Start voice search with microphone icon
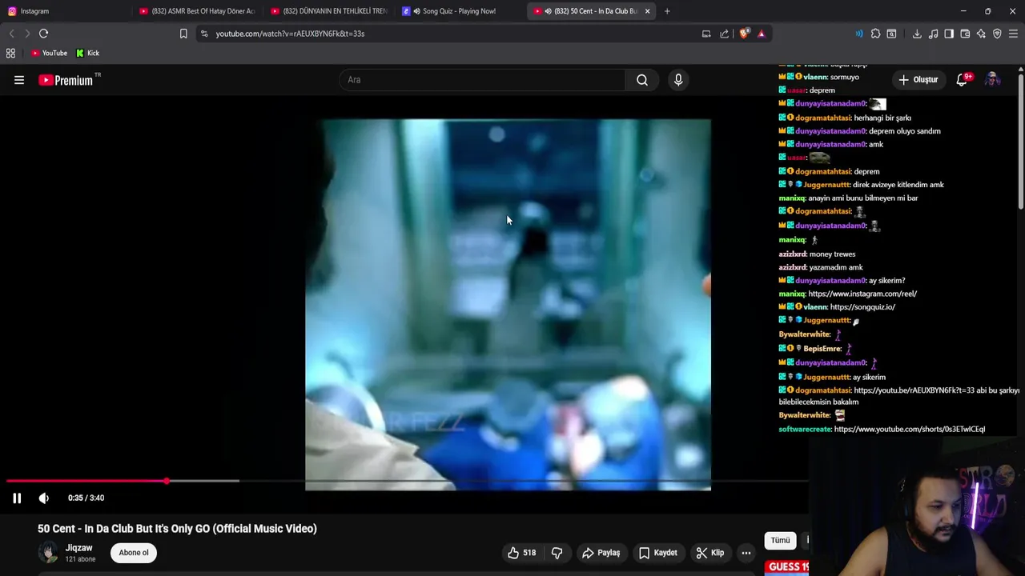This screenshot has height=576, width=1025. tap(678, 80)
